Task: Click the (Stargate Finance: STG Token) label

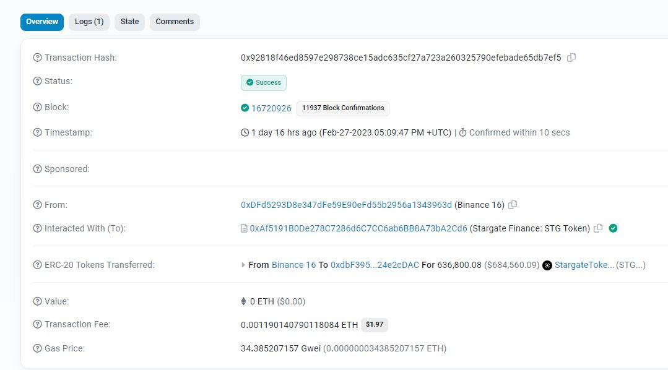Action: pyautogui.click(x=530, y=229)
